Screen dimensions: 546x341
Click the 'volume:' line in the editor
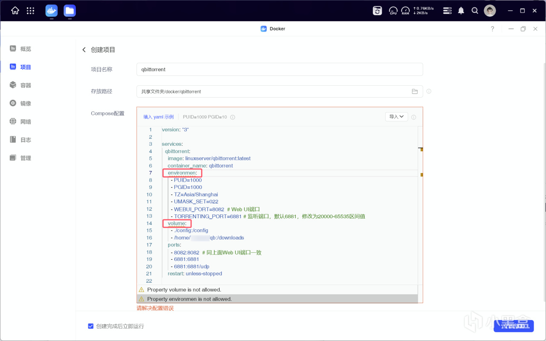(x=177, y=223)
